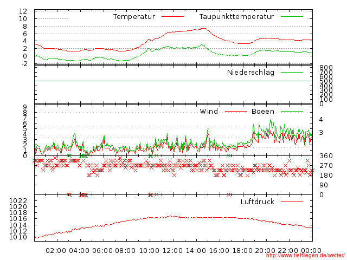Viewport: 347px width, 260px height.
Task: Click the 14:00 time axis label
Action: tap(196, 251)
